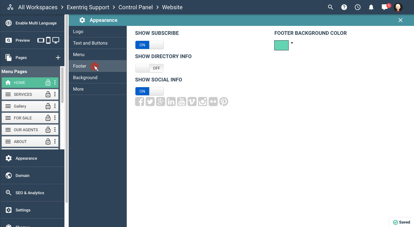Viewport: 414px width, 227px height.
Task: Open the notifications bell
Action: coord(371,7)
